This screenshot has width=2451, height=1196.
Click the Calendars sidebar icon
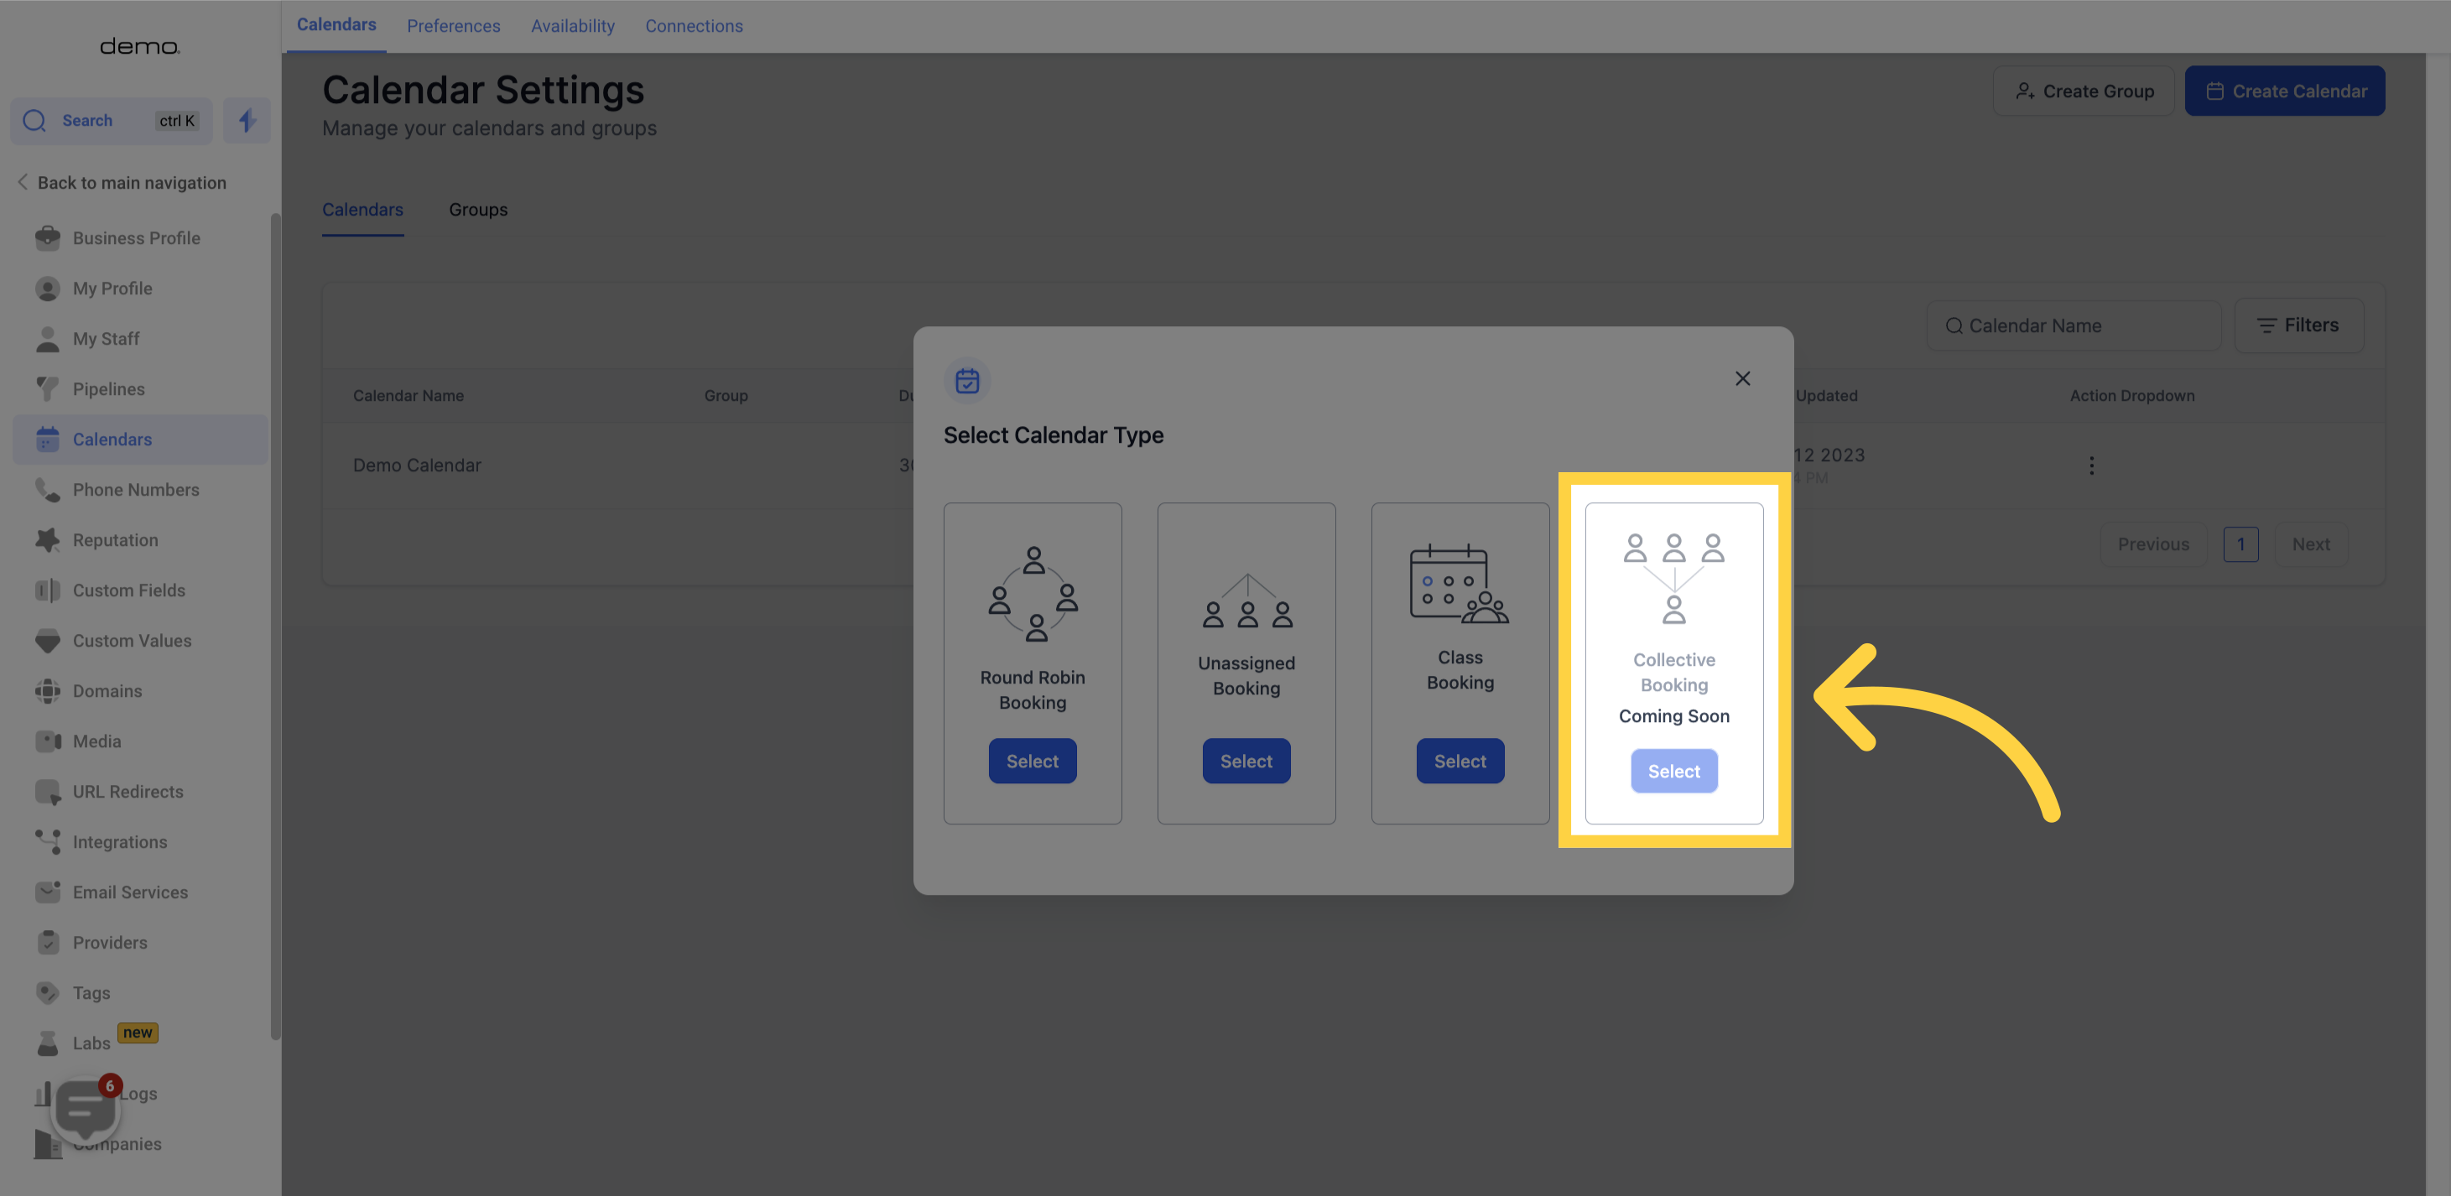(x=47, y=439)
